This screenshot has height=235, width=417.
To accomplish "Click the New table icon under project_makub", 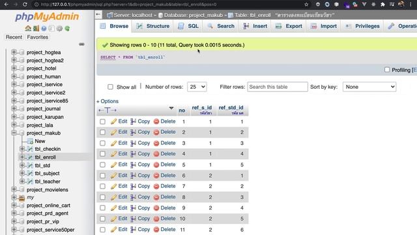I will (31, 141).
